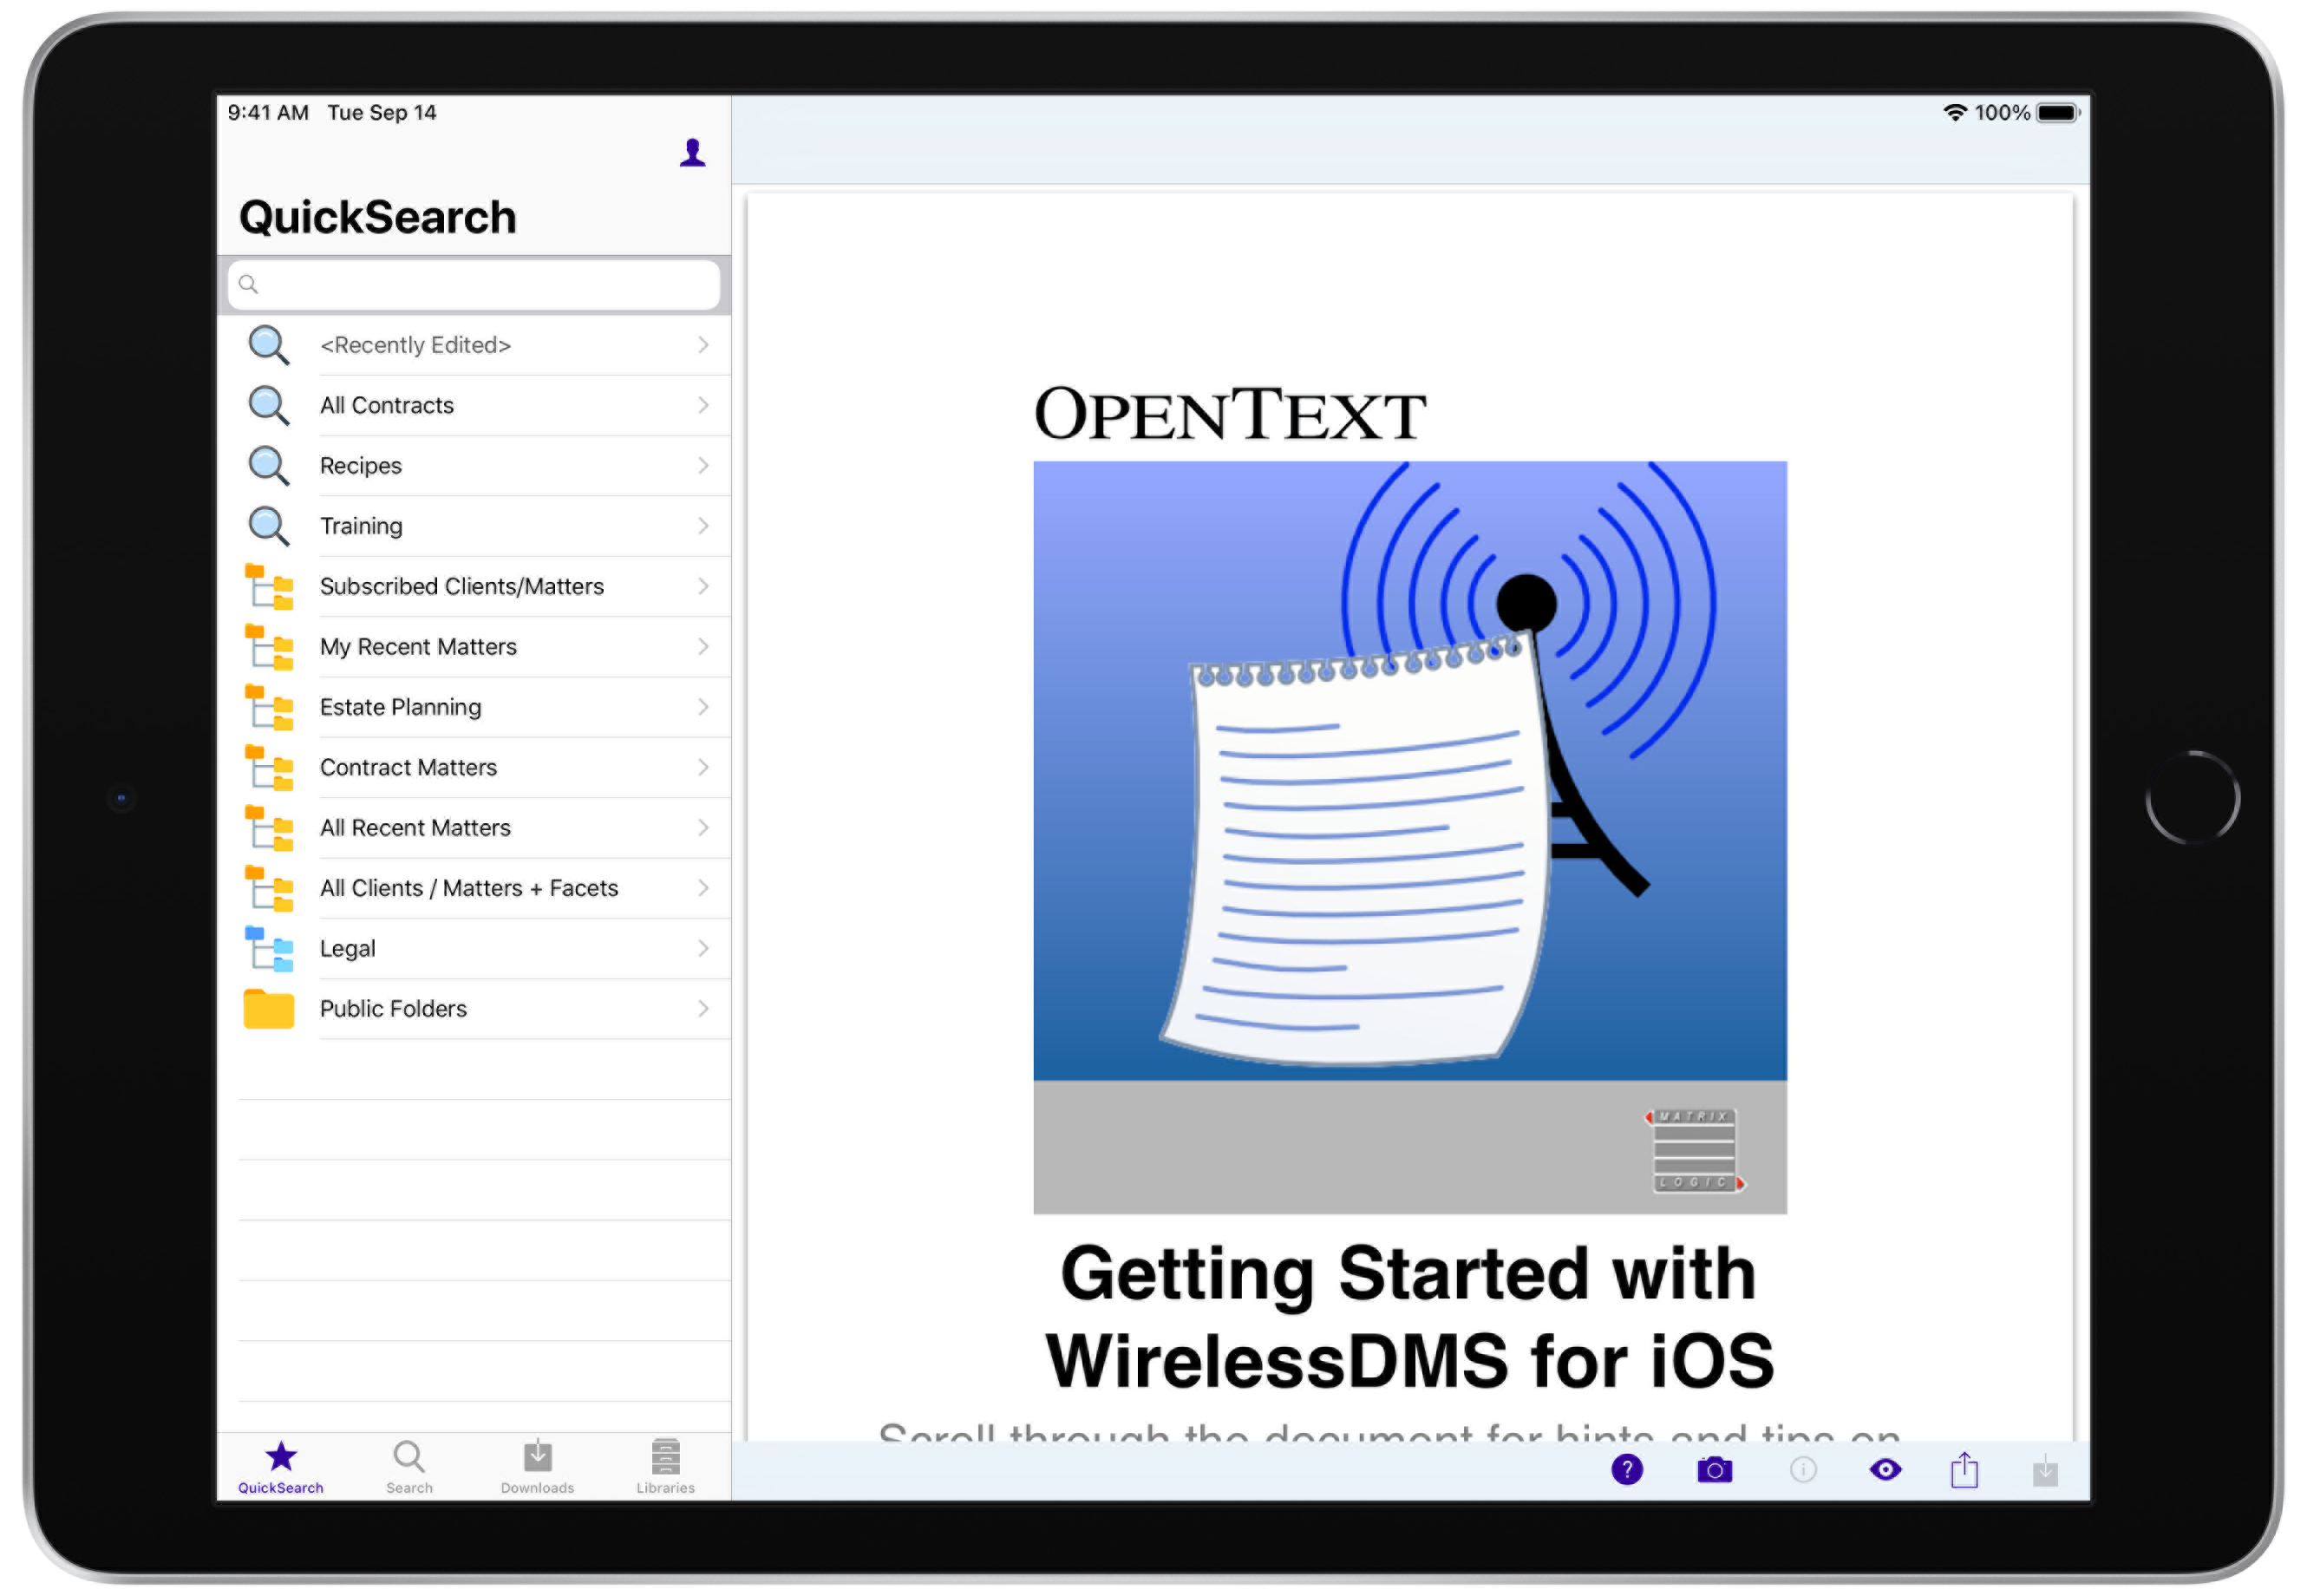Open the user profile icon

[693, 153]
